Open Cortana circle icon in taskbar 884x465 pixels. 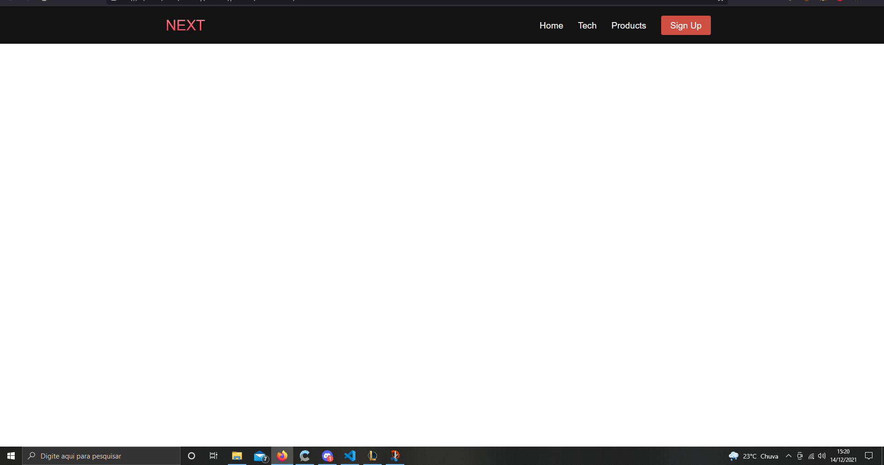tap(192, 456)
